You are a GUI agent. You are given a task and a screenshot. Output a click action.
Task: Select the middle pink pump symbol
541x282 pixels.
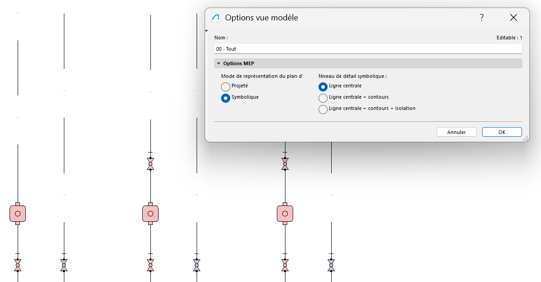click(150, 214)
